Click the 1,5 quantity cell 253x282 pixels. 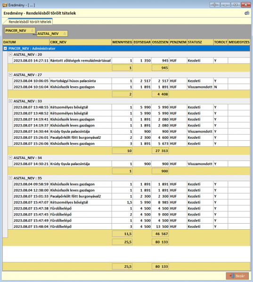point(122,202)
